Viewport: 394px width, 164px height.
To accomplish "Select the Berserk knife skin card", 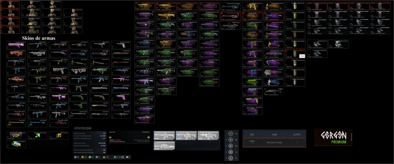I will tap(121, 54).
